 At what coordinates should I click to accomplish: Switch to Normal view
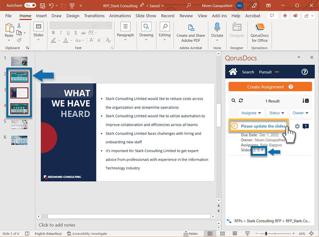[210, 233]
